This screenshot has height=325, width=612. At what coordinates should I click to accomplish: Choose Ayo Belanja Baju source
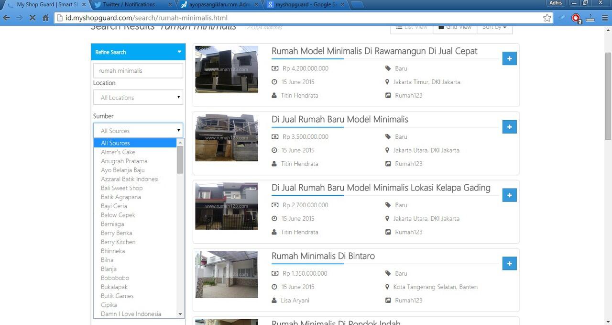[135, 170]
